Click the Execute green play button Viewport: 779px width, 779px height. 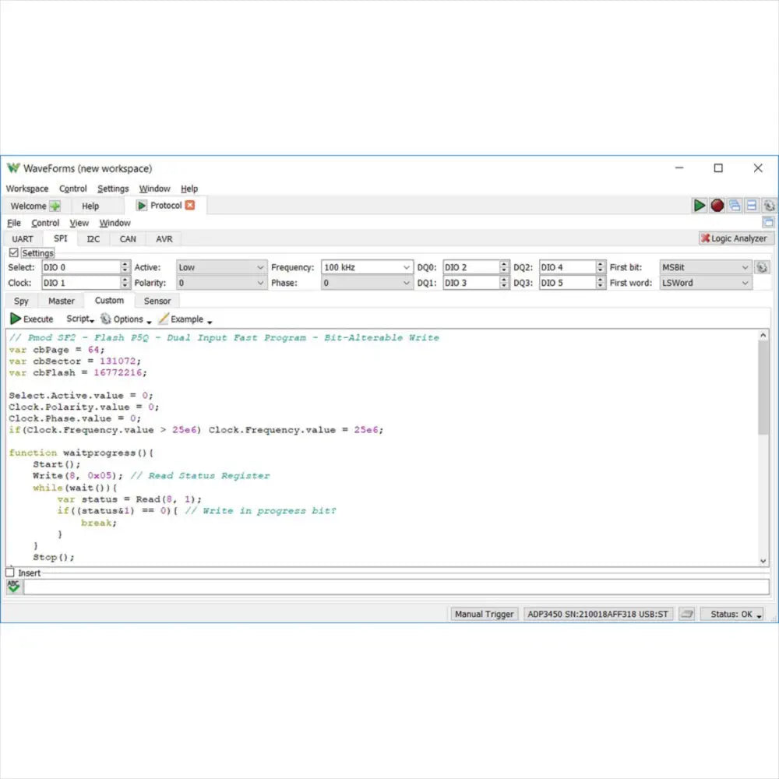click(x=16, y=319)
